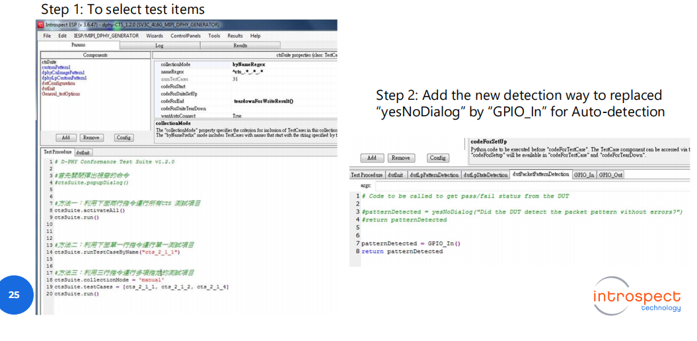Open dutInit tab in Step 2 window
Screen dimensions: 697x341
(396, 175)
